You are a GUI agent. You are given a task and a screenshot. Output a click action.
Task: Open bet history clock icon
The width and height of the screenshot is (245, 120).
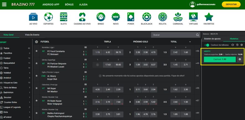(237, 45)
